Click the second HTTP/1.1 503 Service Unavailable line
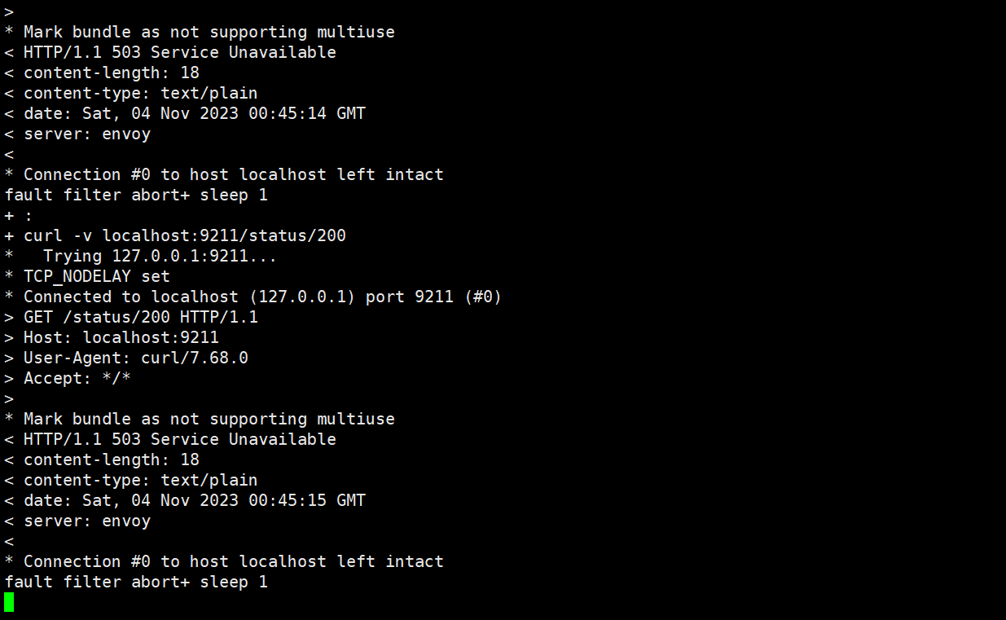 (x=170, y=439)
